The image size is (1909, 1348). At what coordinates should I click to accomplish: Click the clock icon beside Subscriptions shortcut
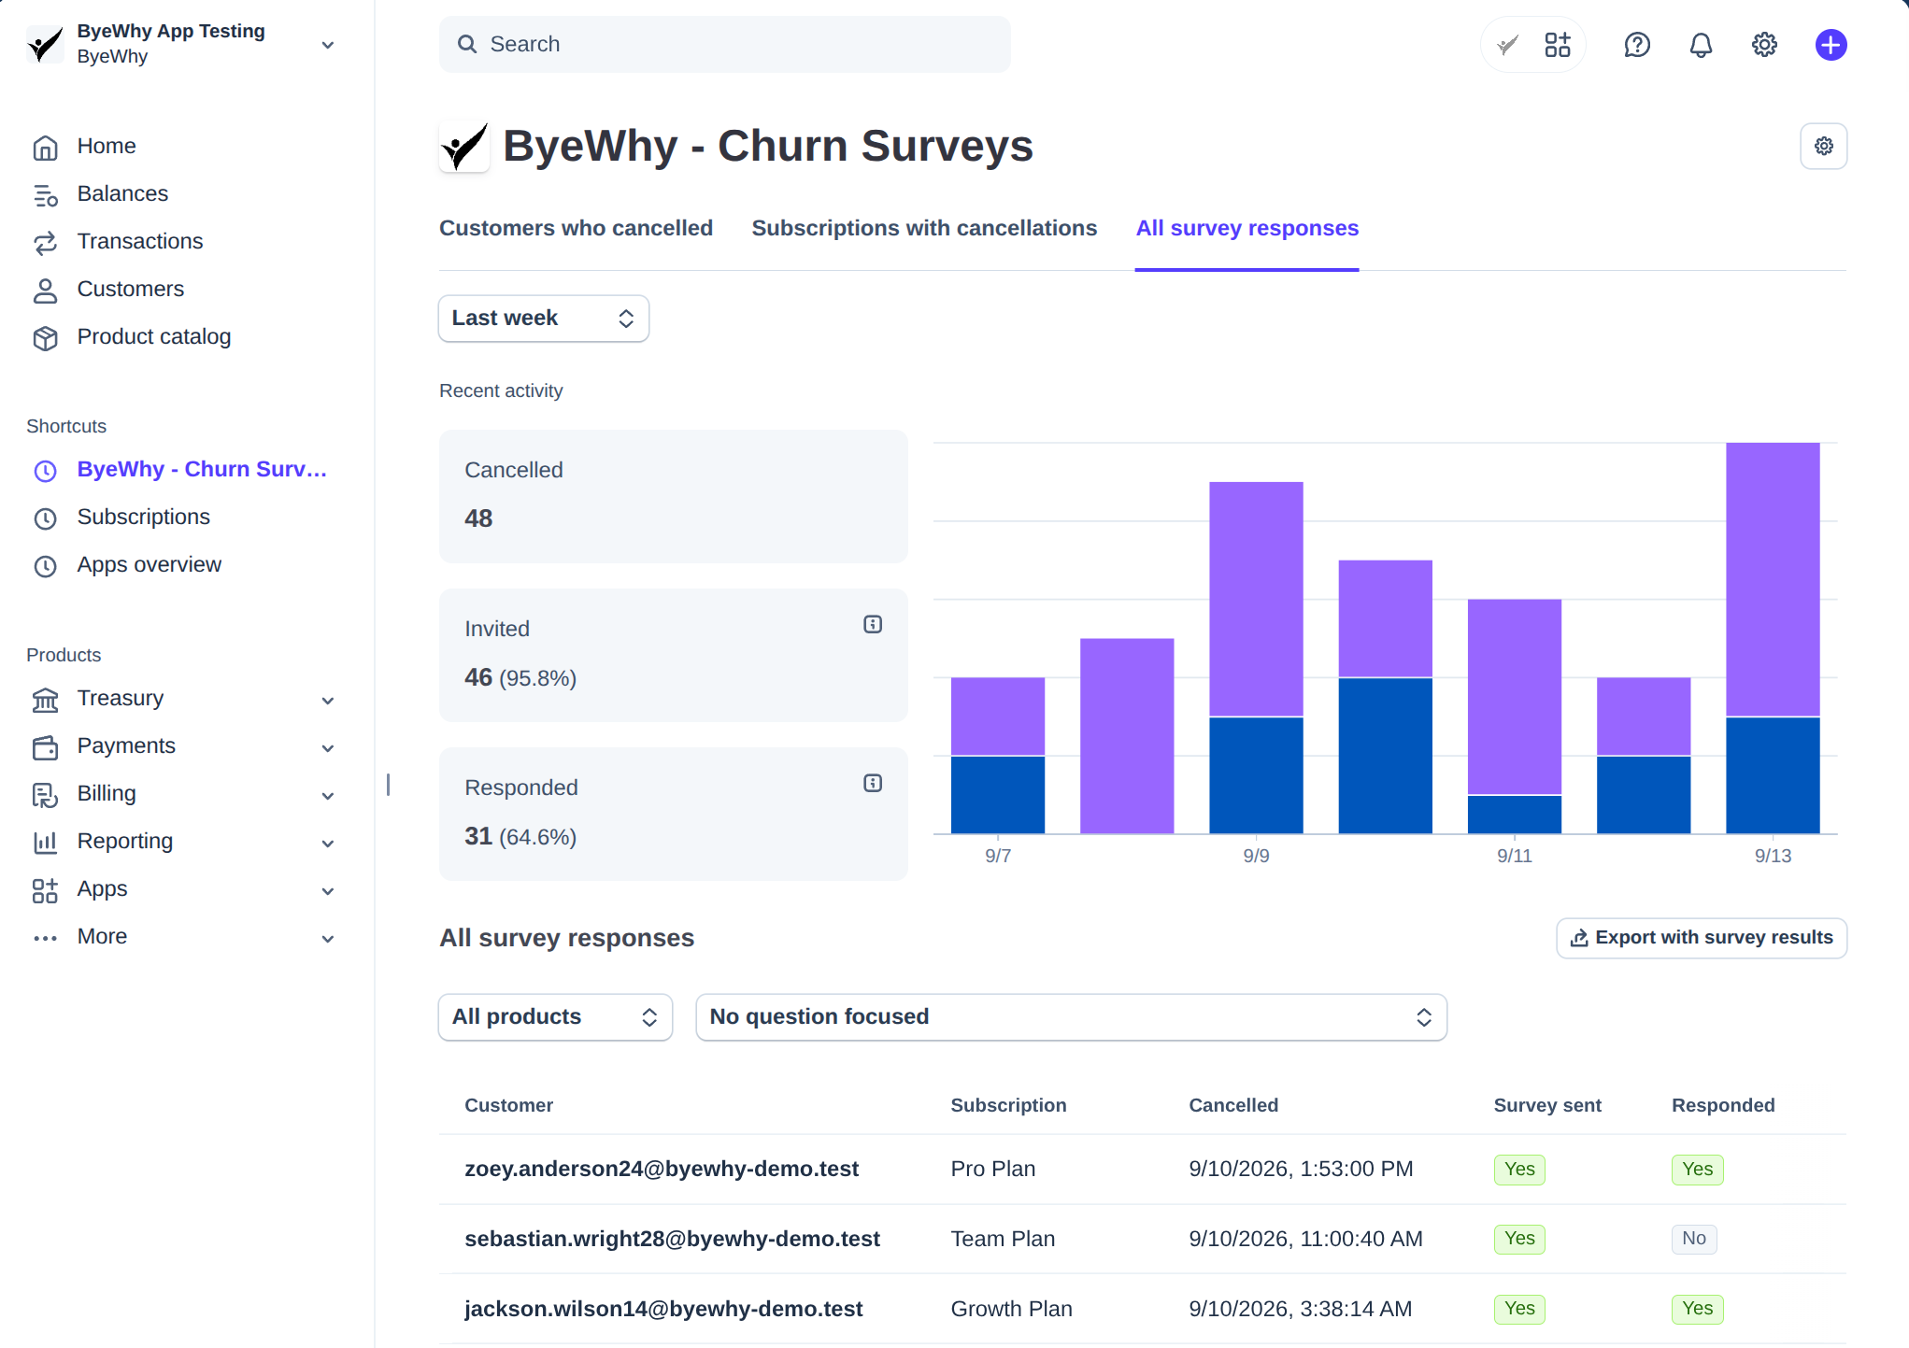45,518
